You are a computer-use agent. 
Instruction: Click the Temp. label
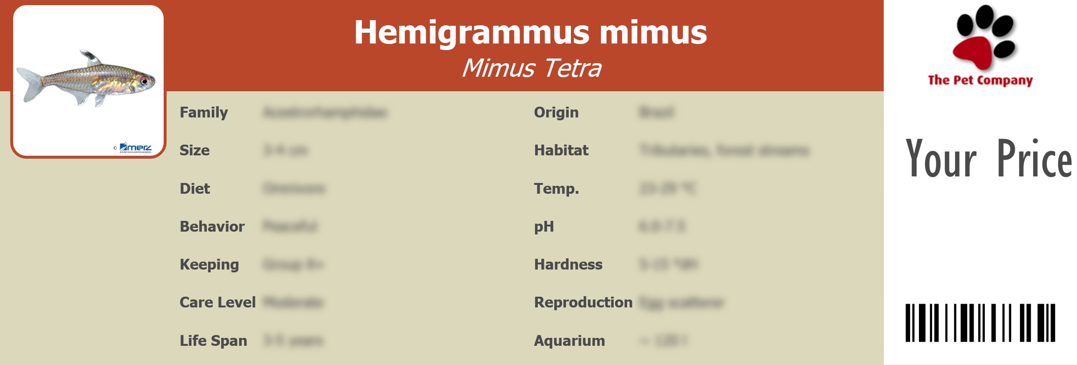pyautogui.click(x=557, y=189)
